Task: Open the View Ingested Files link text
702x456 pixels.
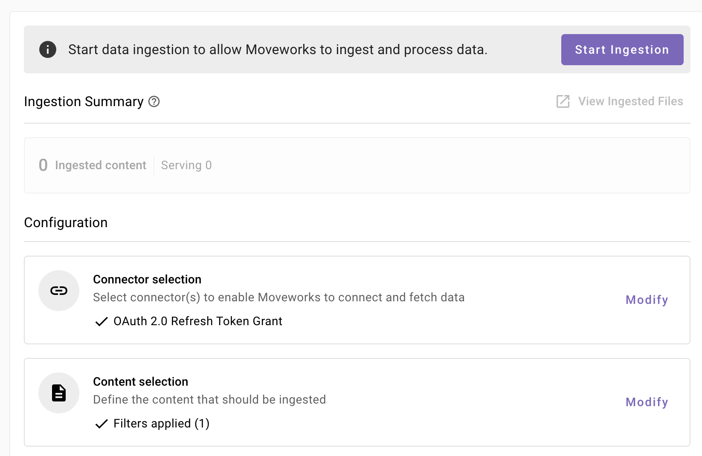Action: click(630, 101)
